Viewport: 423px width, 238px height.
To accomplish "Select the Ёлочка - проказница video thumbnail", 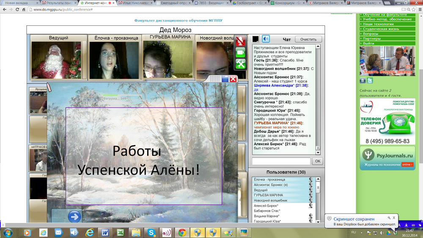I will coord(114,60).
